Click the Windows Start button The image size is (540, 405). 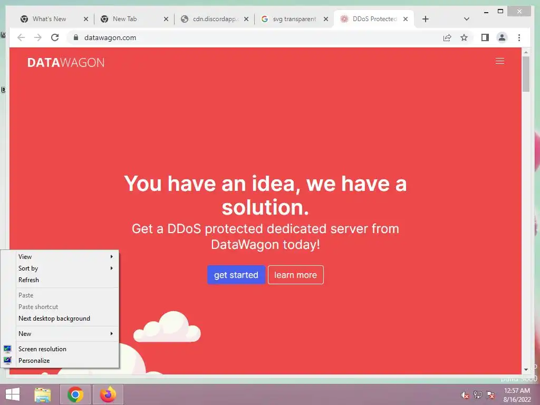[13, 394]
